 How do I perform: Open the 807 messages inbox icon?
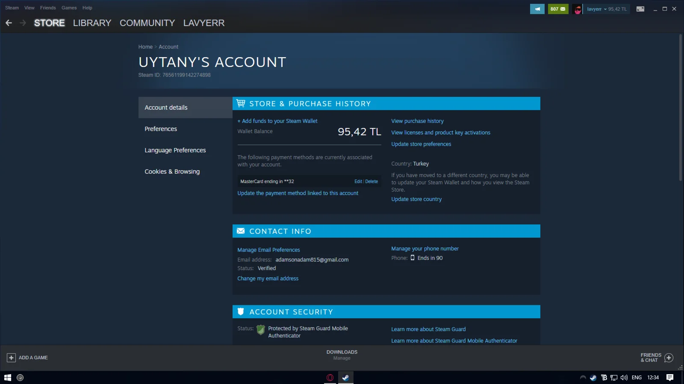(x=558, y=9)
